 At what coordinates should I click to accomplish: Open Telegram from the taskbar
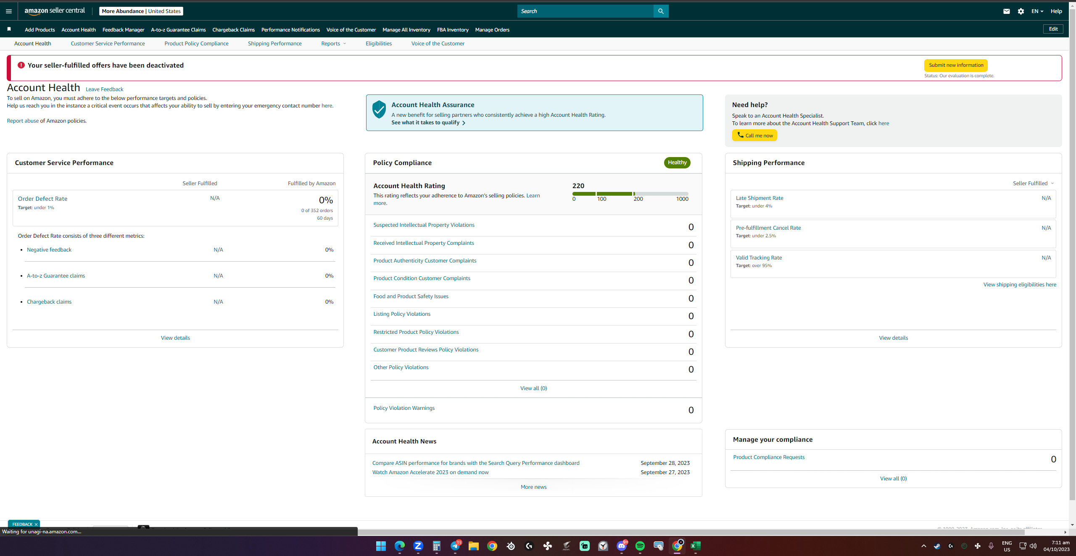tap(455, 546)
